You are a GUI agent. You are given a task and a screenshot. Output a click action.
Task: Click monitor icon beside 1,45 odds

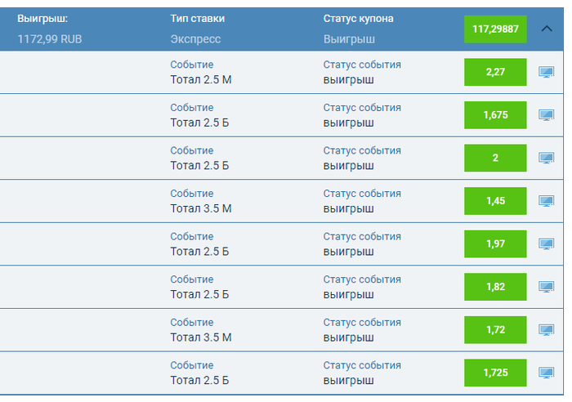pos(546,201)
